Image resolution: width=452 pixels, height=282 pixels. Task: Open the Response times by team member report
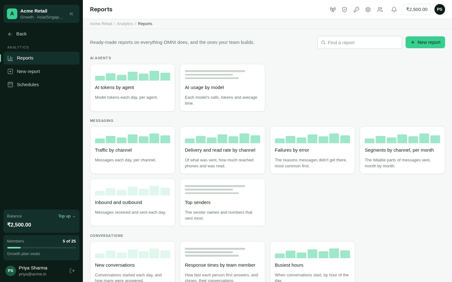(x=223, y=262)
